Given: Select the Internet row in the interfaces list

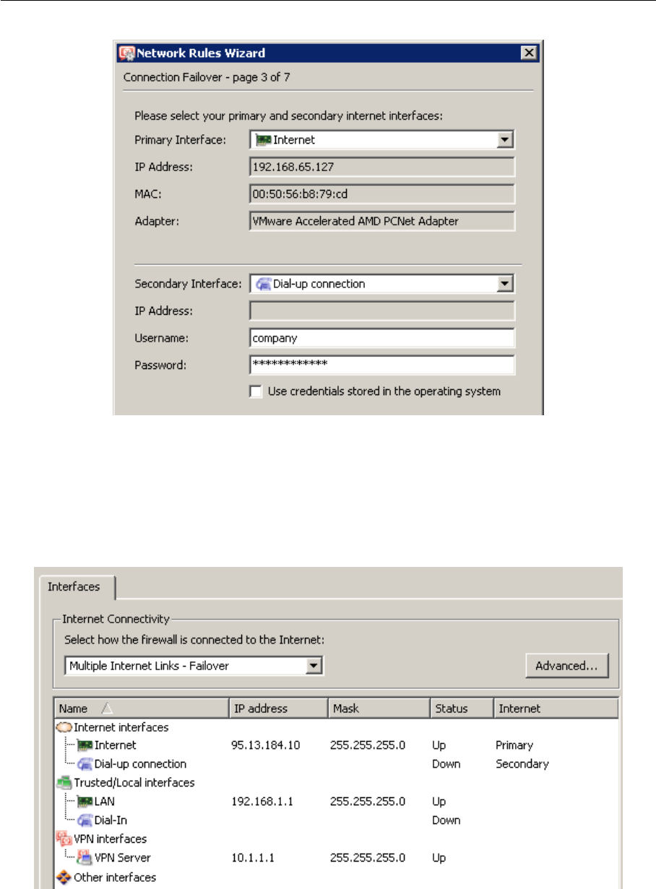Looking at the screenshot, I should [x=336, y=745].
